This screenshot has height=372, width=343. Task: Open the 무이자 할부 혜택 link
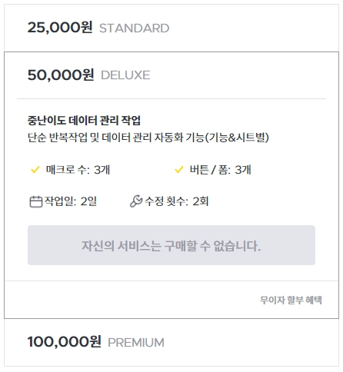[x=291, y=300]
